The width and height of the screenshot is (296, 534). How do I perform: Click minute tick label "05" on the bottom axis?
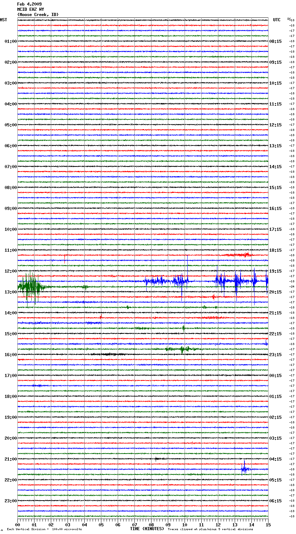pyautogui.click(x=101, y=525)
